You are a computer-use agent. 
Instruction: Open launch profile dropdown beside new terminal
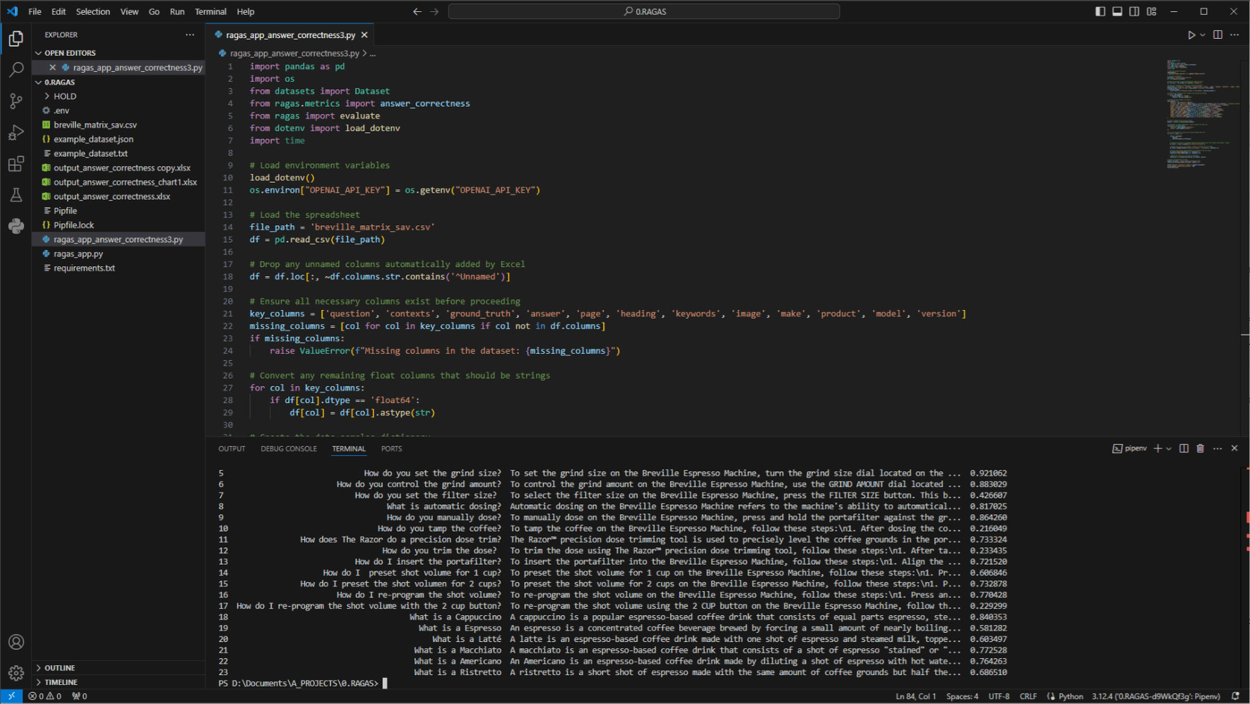pyautogui.click(x=1169, y=448)
